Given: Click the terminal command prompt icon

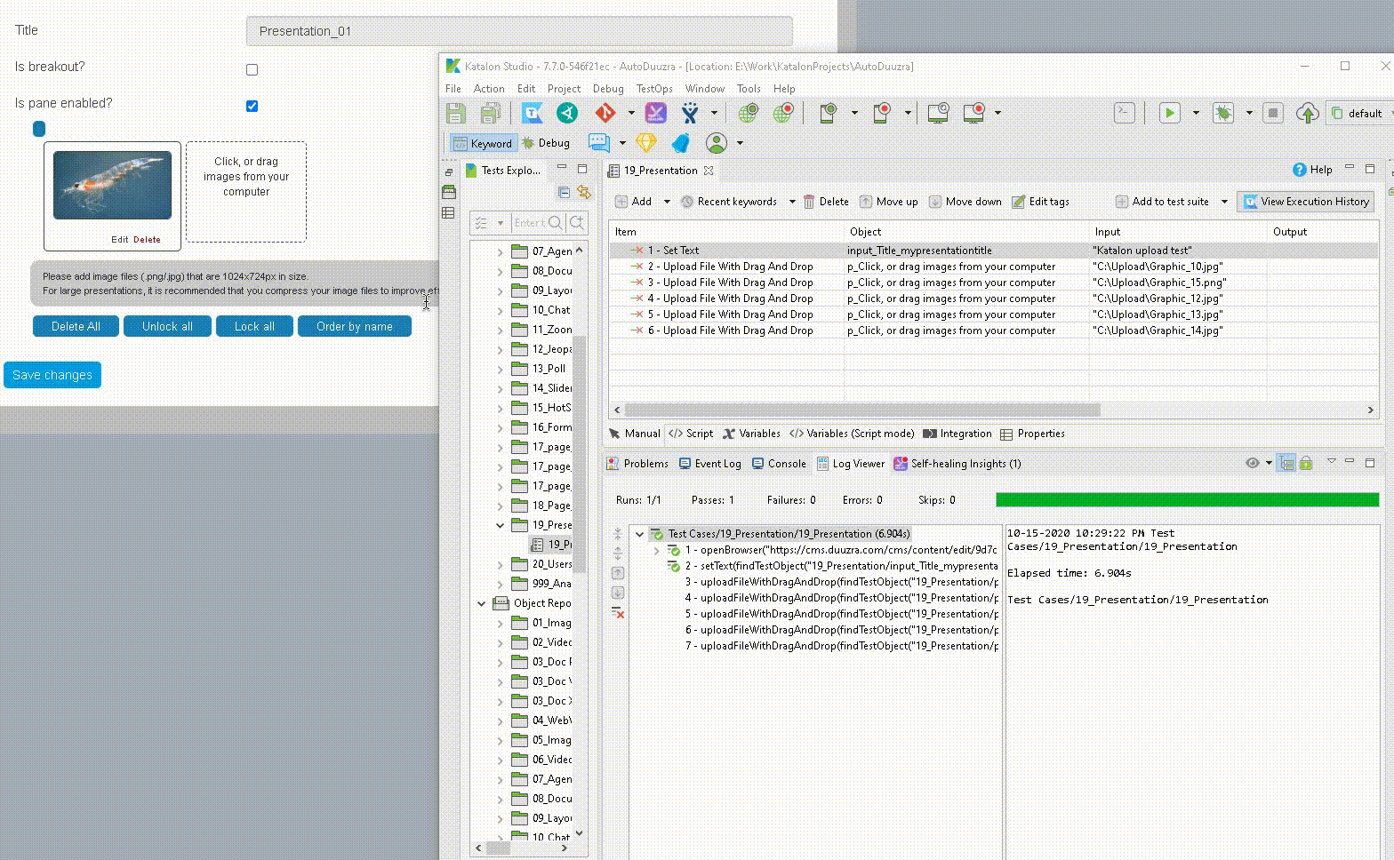Looking at the screenshot, I should (x=1125, y=113).
